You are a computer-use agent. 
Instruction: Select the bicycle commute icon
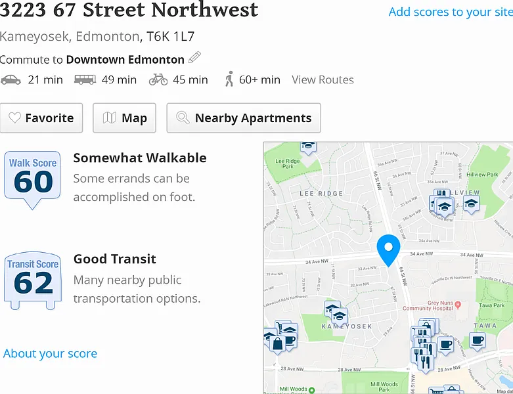click(x=158, y=79)
